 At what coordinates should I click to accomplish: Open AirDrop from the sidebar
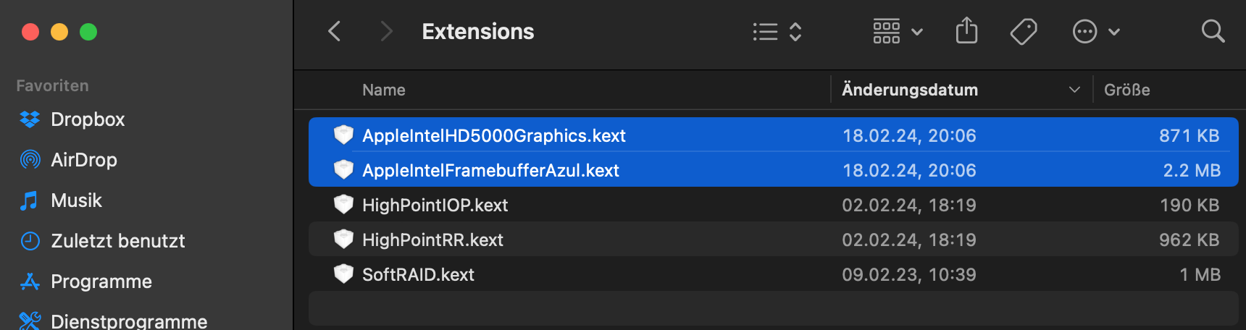click(83, 160)
